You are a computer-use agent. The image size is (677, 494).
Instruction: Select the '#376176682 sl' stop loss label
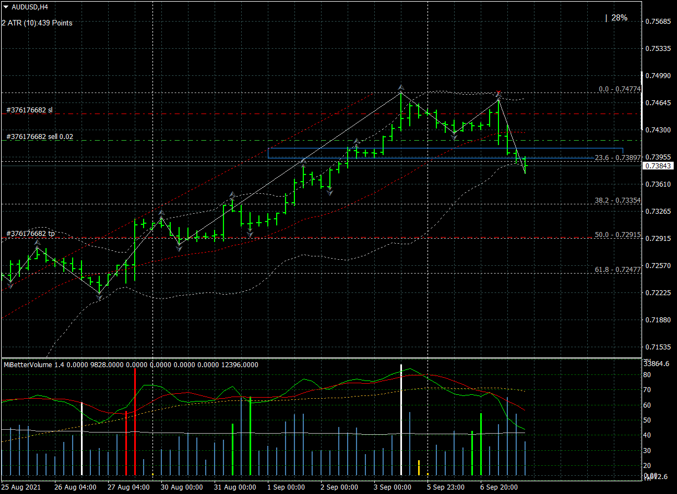coord(29,110)
